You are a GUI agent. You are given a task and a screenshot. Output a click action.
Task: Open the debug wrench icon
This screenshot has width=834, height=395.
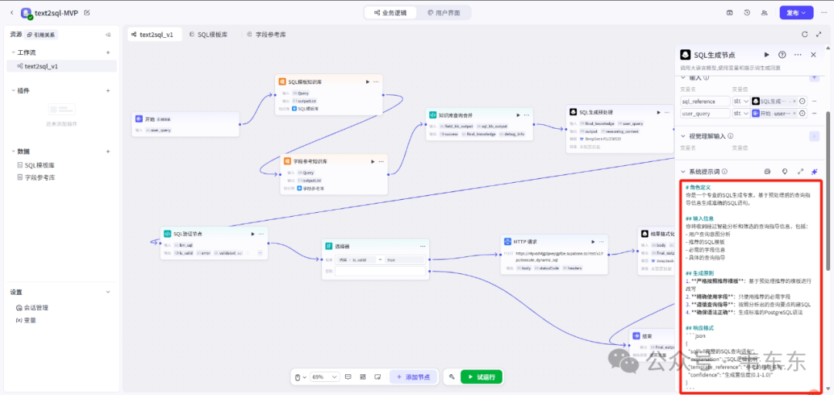[x=452, y=377]
